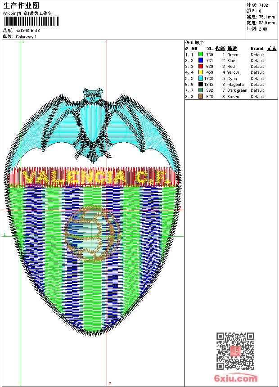
Task: Click the scale value '2.48'
Action: pos(263,29)
